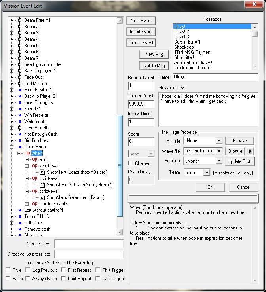Expand the modify-variable node

pos(27,204)
